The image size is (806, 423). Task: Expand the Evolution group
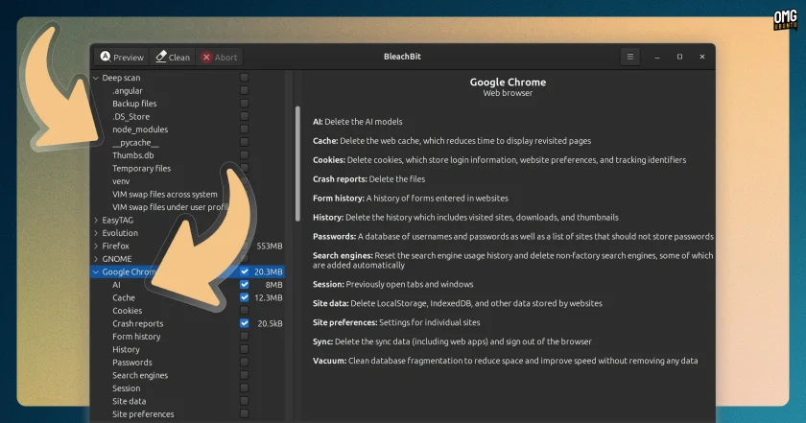[96, 233]
